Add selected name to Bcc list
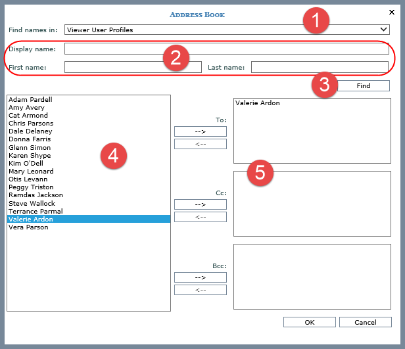This screenshot has height=349, width=405. click(x=201, y=277)
